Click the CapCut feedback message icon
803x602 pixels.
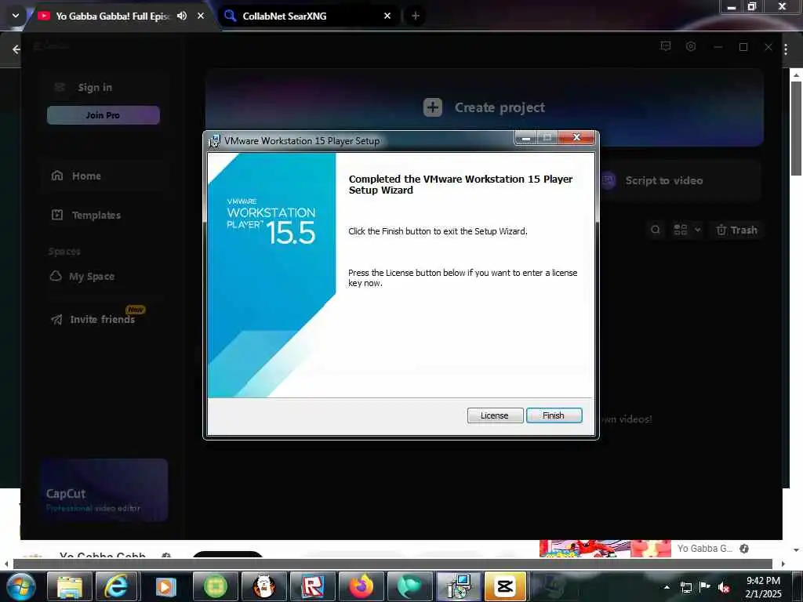[666, 46]
